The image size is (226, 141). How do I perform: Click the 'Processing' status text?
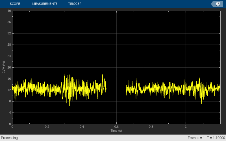9,138
